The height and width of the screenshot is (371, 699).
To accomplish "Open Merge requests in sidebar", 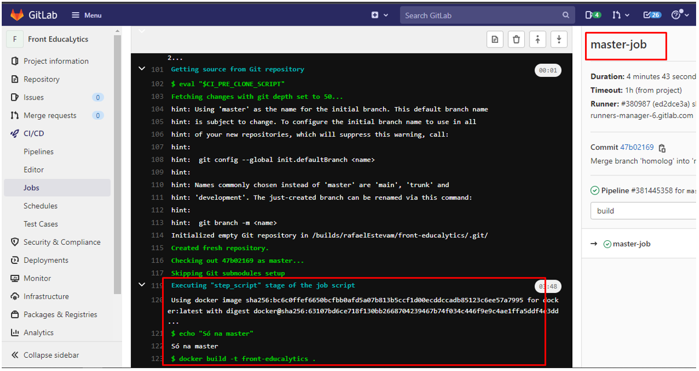I will pyautogui.click(x=50, y=115).
